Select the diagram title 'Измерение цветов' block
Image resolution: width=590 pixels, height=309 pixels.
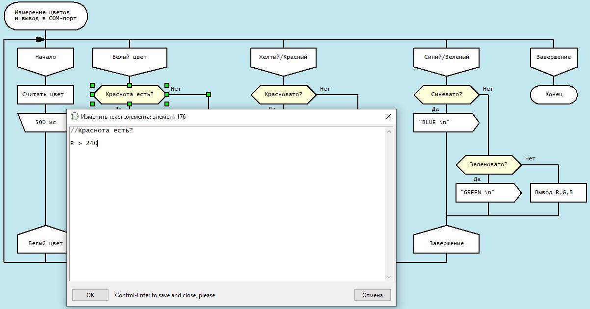click(x=45, y=15)
